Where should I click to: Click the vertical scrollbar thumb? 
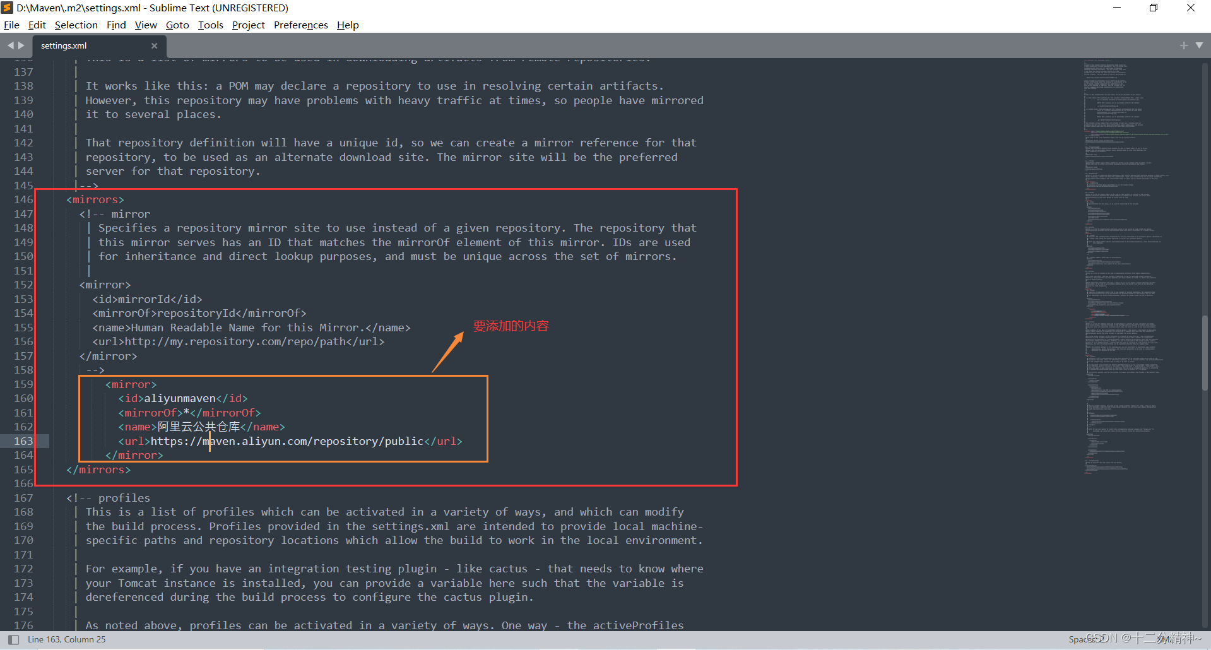1206,353
